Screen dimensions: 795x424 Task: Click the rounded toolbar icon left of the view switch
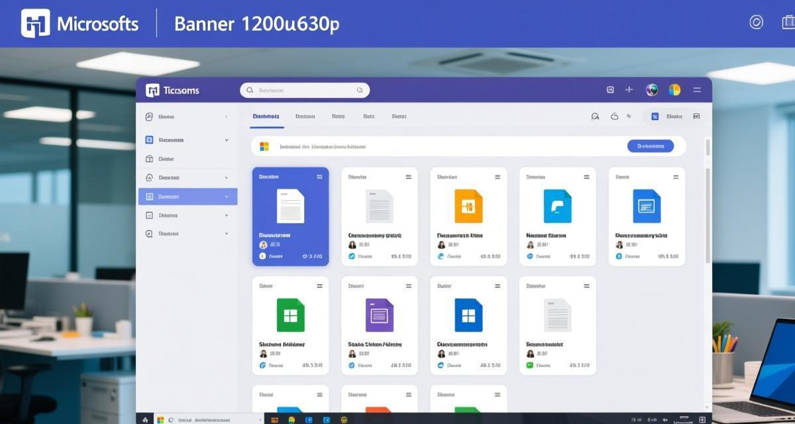(x=614, y=117)
